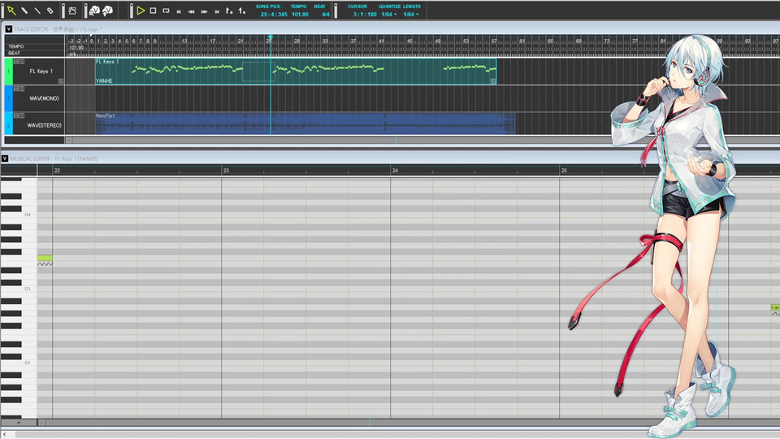The width and height of the screenshot is (780, 439).
Task: Jump to the song start
Action: 179,11
